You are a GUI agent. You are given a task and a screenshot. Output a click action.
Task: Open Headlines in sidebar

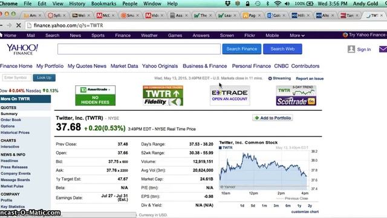pyautogui.click(x=10, y=160)
